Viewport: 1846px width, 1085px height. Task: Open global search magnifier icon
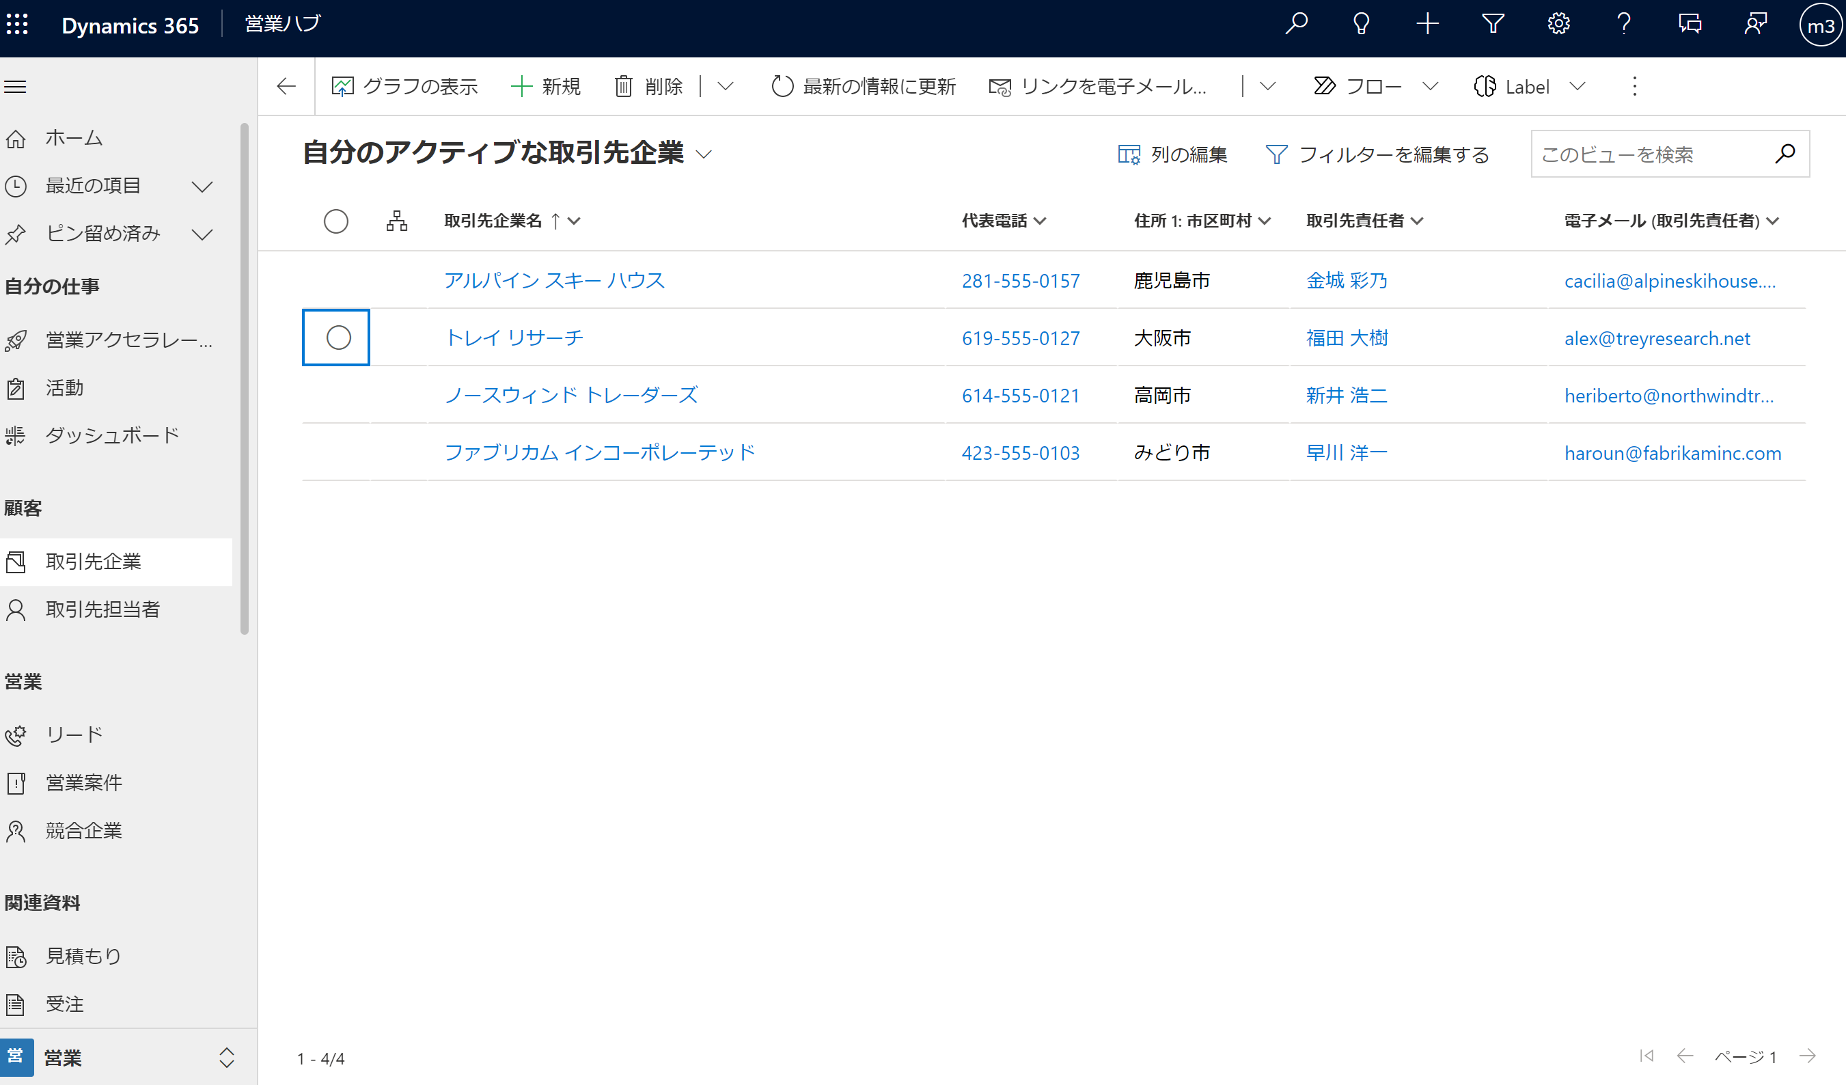(x=1296, y=25)
